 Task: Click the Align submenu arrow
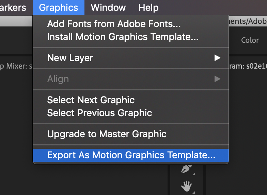click(x=217, y=79)
